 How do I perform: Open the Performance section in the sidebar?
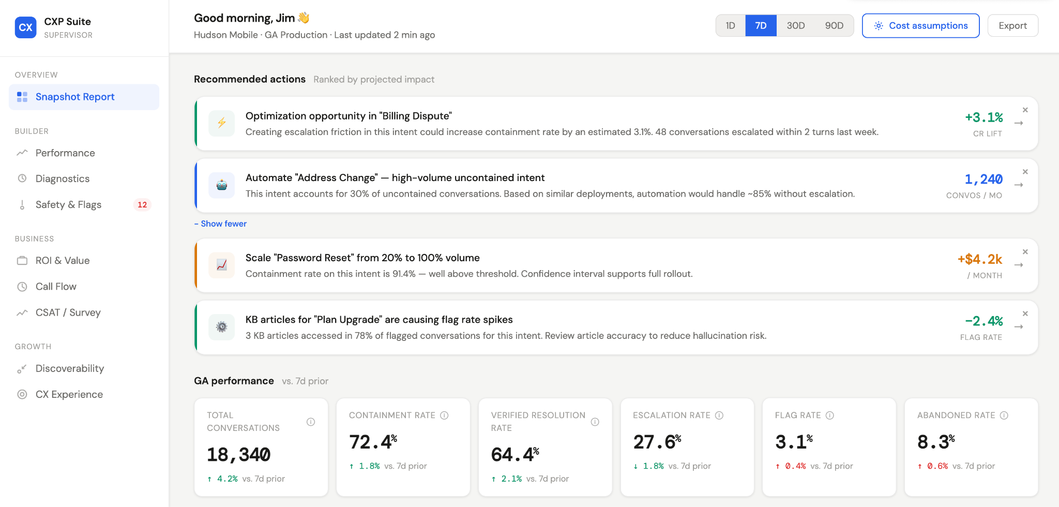click(65, 153)
